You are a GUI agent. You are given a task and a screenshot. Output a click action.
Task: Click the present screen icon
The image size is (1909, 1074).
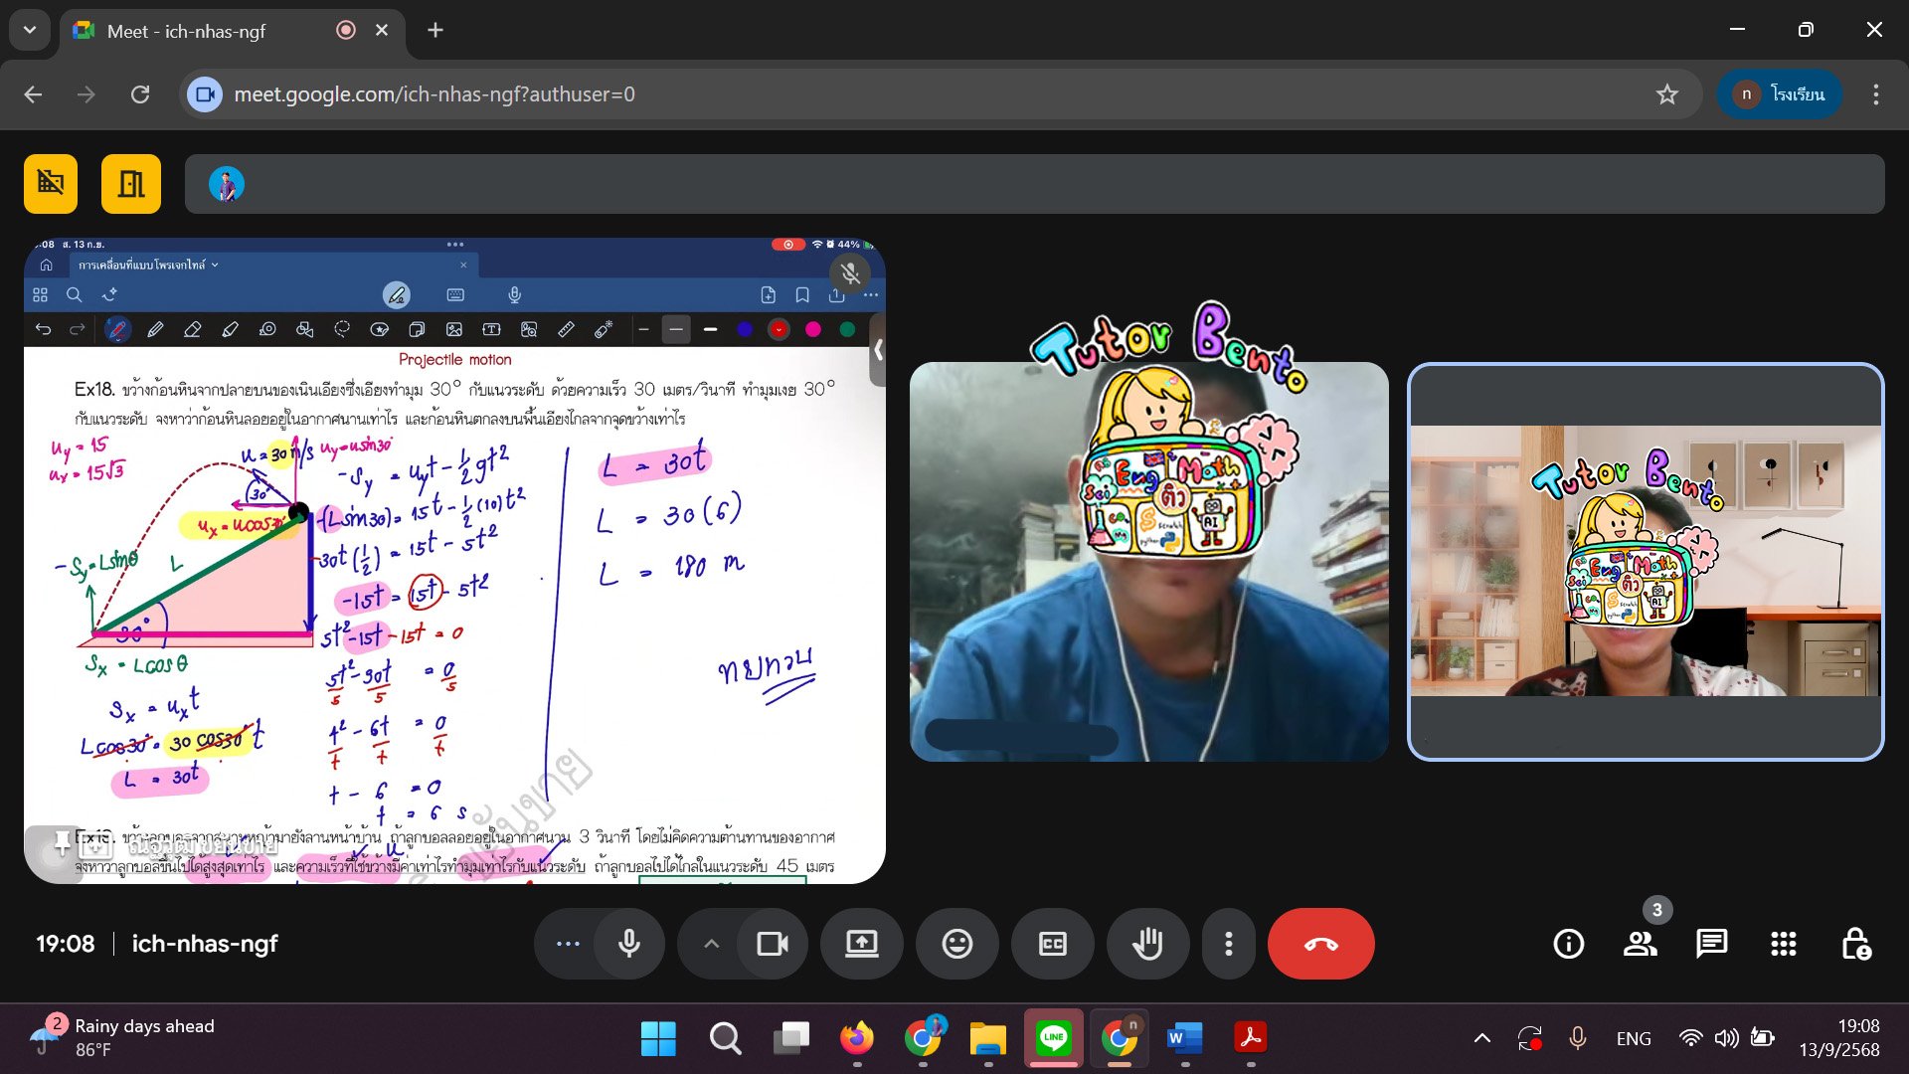click(x=861, y=944)
